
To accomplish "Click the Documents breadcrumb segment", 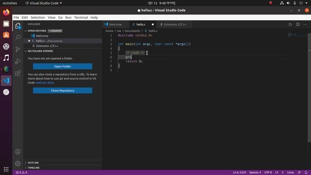I will (x=132, y=31).
